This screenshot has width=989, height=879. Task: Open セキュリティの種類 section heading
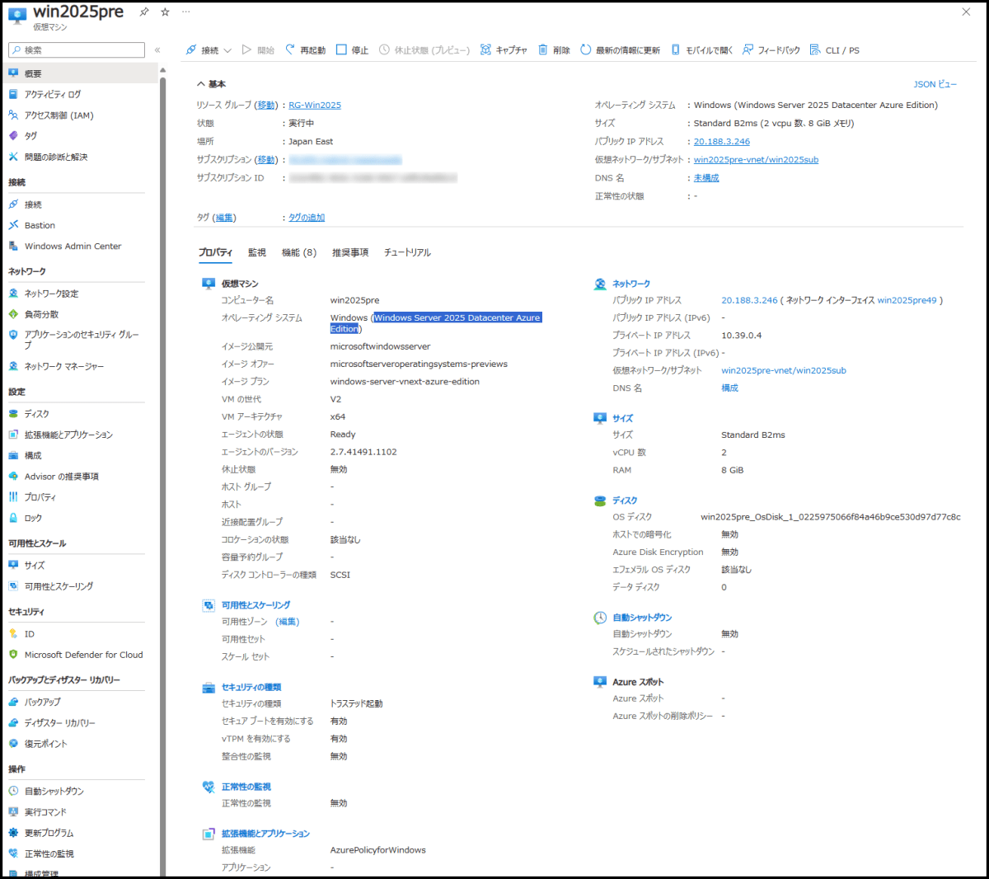pyautogui.click(x=251, y=687)
